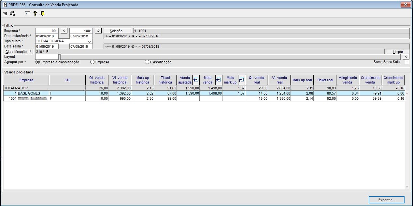The image size is (413, 206).
Task: Click the Seleção... button
Action: tap(118, 31)
